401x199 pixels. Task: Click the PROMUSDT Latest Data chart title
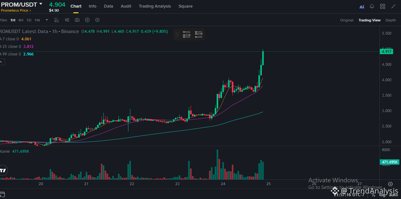[24, 31]
